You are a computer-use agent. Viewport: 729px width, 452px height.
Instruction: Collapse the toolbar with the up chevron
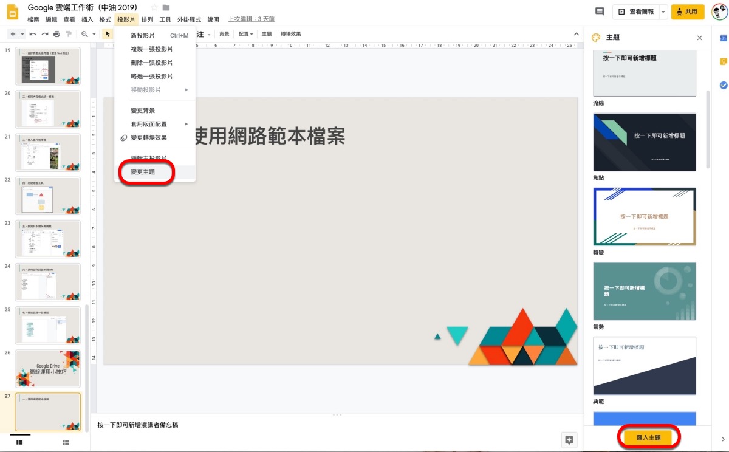[x=577, y=34]
